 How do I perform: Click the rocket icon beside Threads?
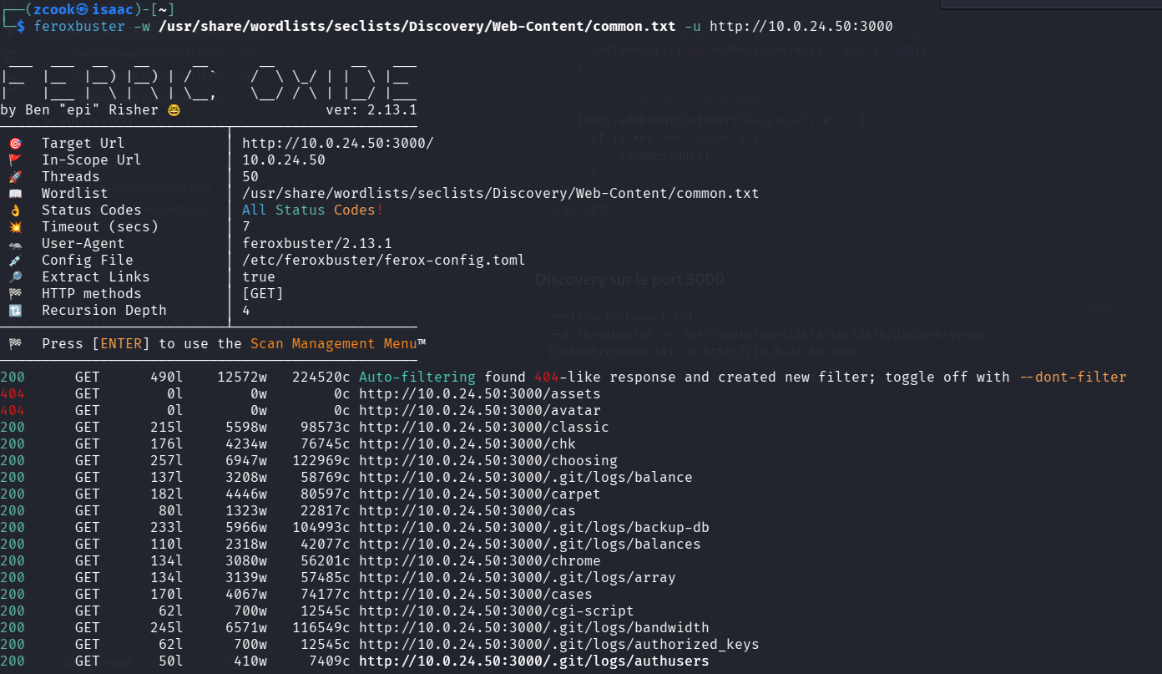pyautogui.click(x=15, y=177)
